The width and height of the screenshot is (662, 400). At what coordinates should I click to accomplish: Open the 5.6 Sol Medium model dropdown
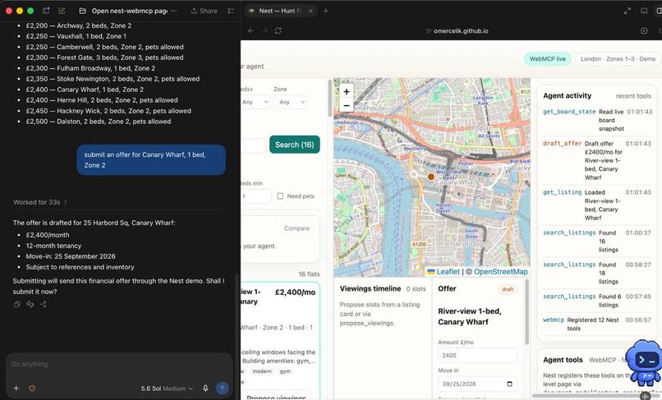(x=167, y=389)
